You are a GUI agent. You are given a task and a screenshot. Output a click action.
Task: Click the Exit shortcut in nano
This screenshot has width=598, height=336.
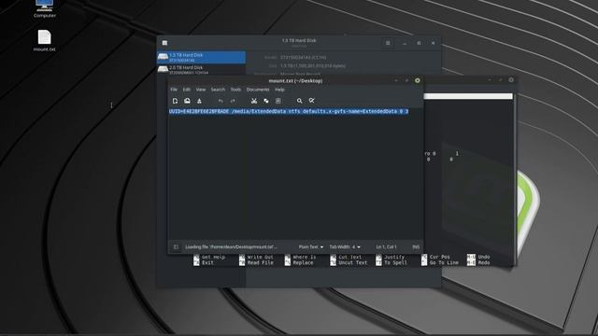pos(204,263)
